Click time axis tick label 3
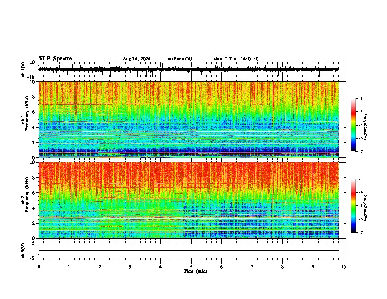The height and width of the screenshot is (299, 387). click(130, 267)
